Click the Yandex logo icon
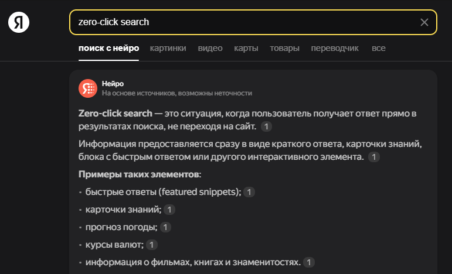Image resolution: width=452 pixels, height=274 pixels. tap(19, 22)
